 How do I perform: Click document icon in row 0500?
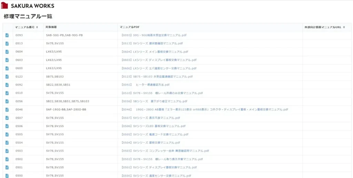7,176
